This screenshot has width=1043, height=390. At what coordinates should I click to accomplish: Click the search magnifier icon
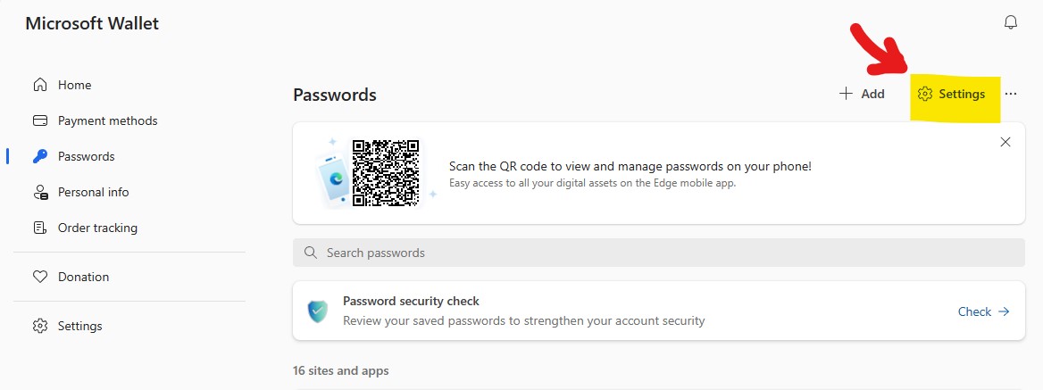[x=310, y=253]
